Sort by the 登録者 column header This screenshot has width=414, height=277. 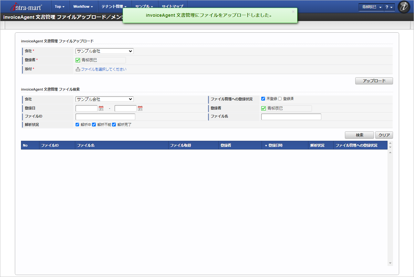[x=240, y=145]
